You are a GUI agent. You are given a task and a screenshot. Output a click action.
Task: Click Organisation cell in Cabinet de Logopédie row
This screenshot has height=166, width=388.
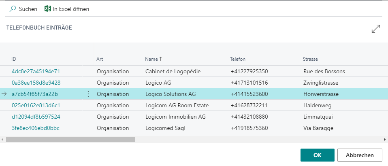(113, 72)
